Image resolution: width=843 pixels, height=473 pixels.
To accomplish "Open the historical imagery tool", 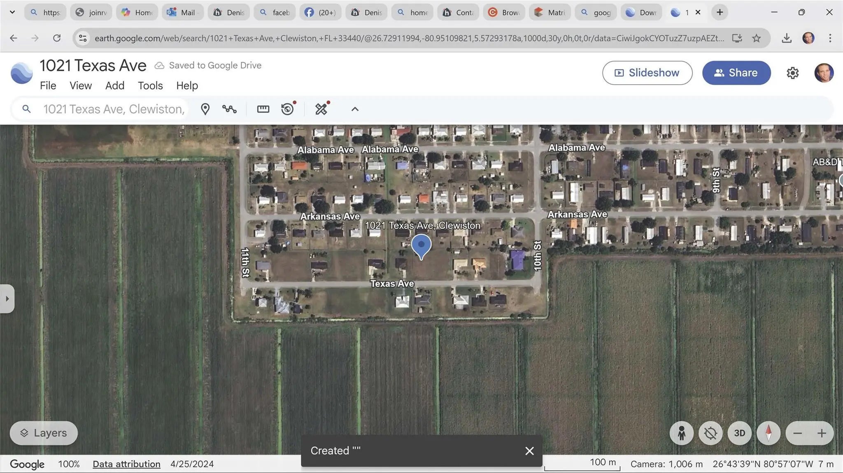I will tap(288, 109).
